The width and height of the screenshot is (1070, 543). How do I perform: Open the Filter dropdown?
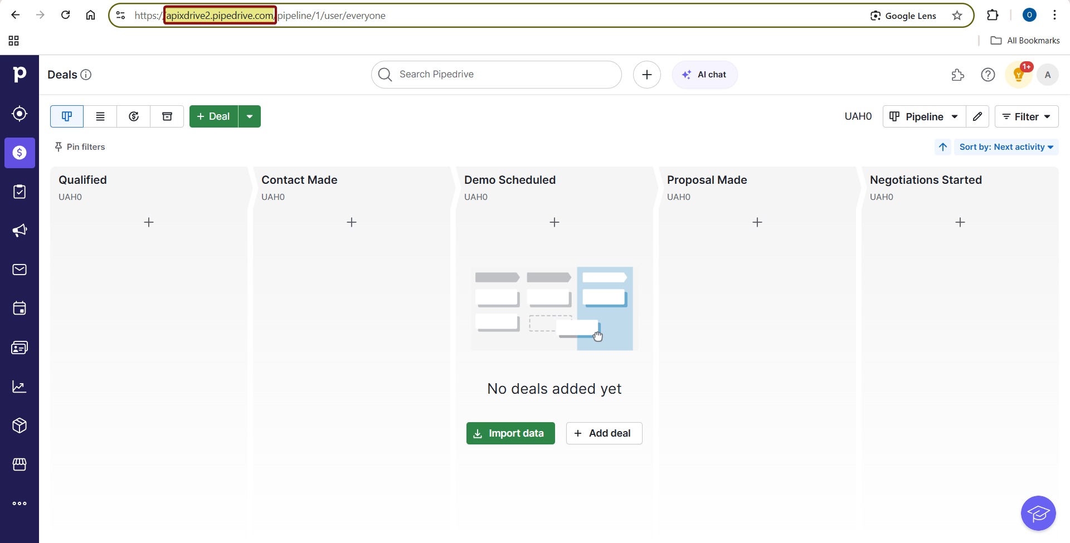point(1027,116)
